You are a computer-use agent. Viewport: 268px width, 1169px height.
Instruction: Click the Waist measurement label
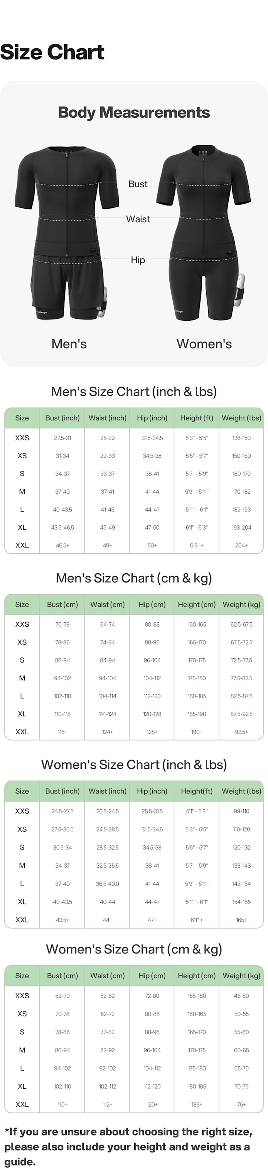pos(138,219)
